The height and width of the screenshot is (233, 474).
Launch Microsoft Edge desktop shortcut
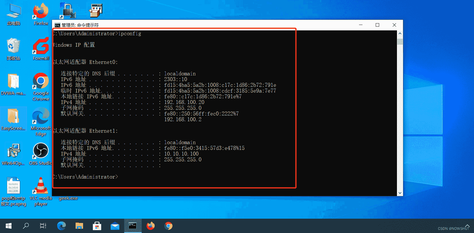41,122
